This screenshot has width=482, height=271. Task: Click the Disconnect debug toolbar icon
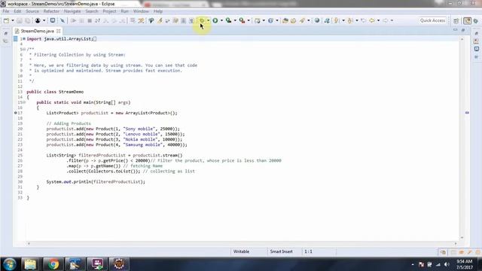tap(97, 20)
